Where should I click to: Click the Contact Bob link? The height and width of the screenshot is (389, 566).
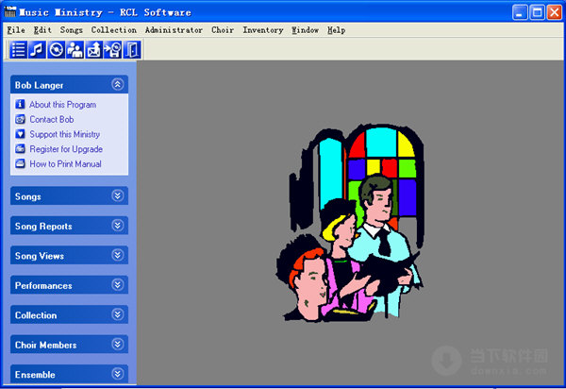[x=52, y=119]
